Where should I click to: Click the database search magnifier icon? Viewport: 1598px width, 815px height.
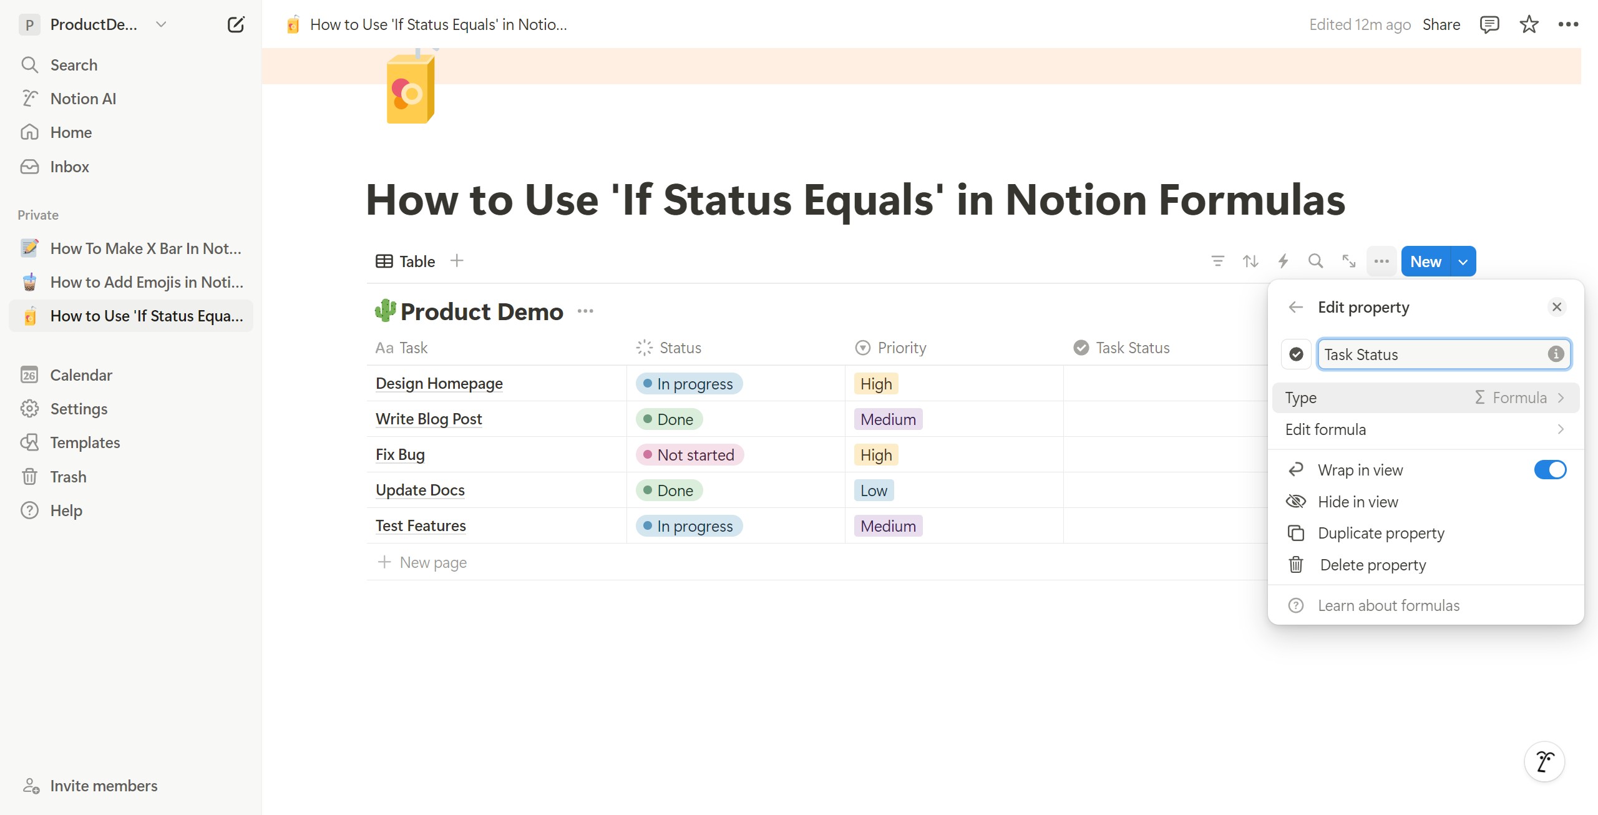click(x=1315, y=261)
